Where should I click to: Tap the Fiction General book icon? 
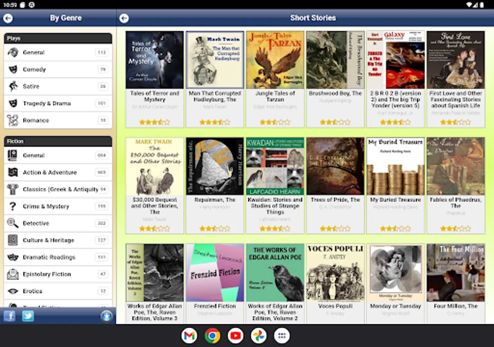13,155
